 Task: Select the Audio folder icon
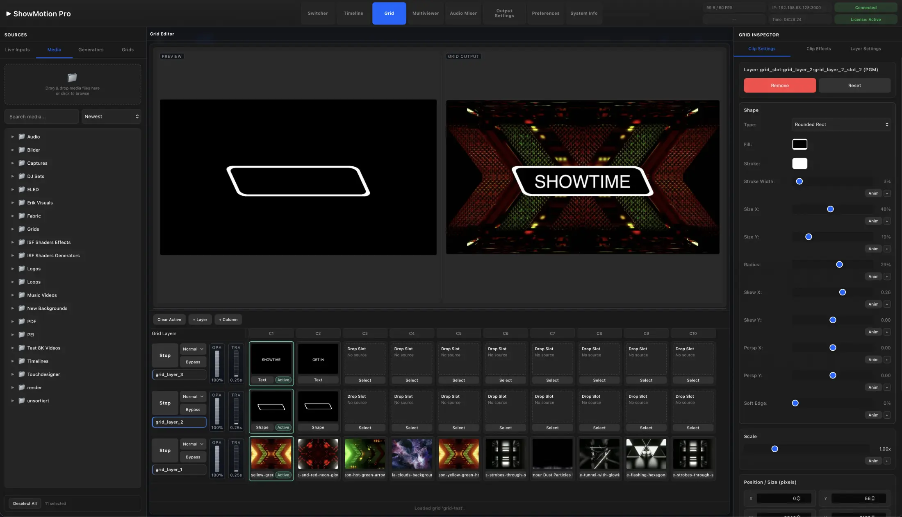tap(22, 136)
